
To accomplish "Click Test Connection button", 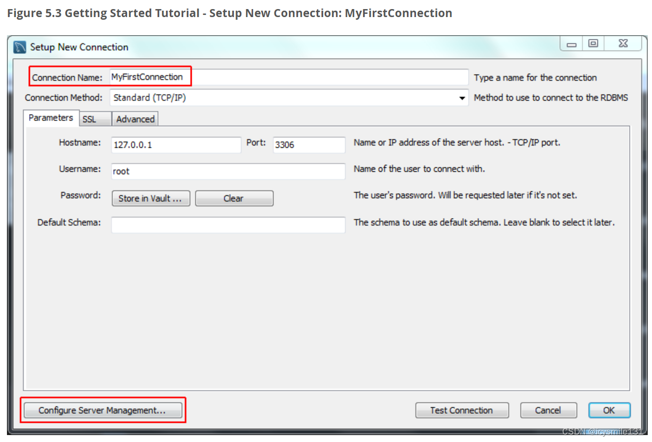I will (462, 410).
